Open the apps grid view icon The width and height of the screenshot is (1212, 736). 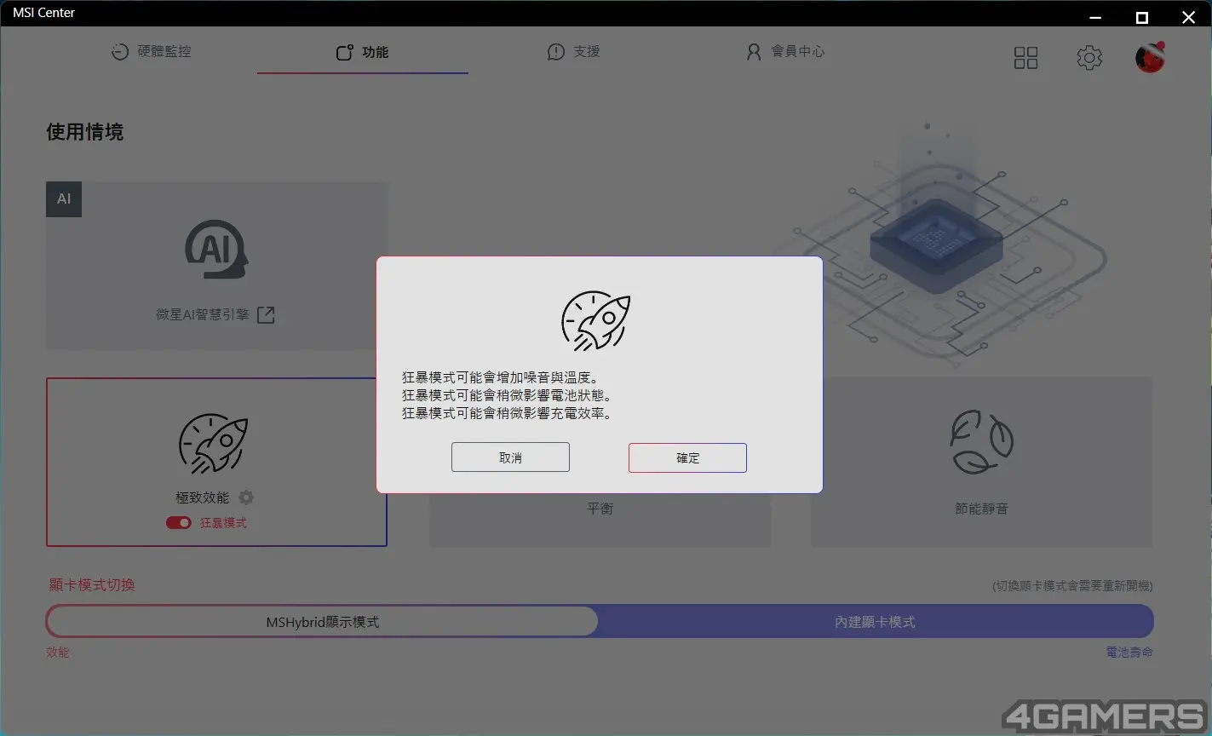[x=1025, y=58]
